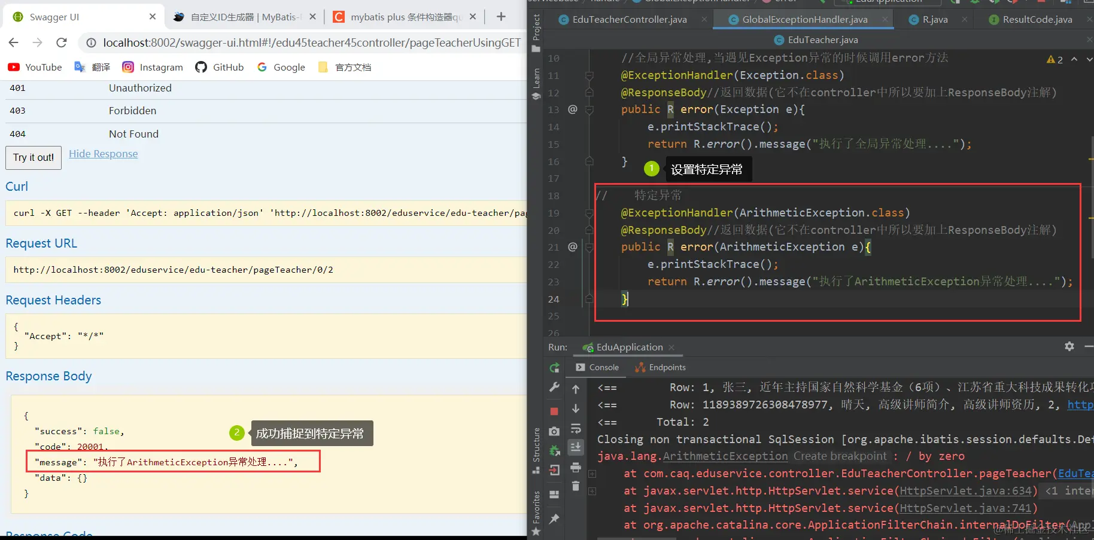Open the Project tool window

pos(536,33)
